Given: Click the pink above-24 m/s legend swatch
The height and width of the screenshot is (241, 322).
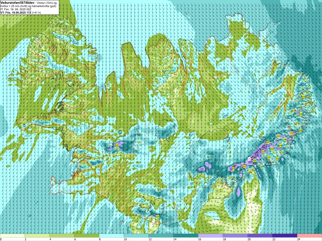Looking at the screenshot, I should coord(310,236).
